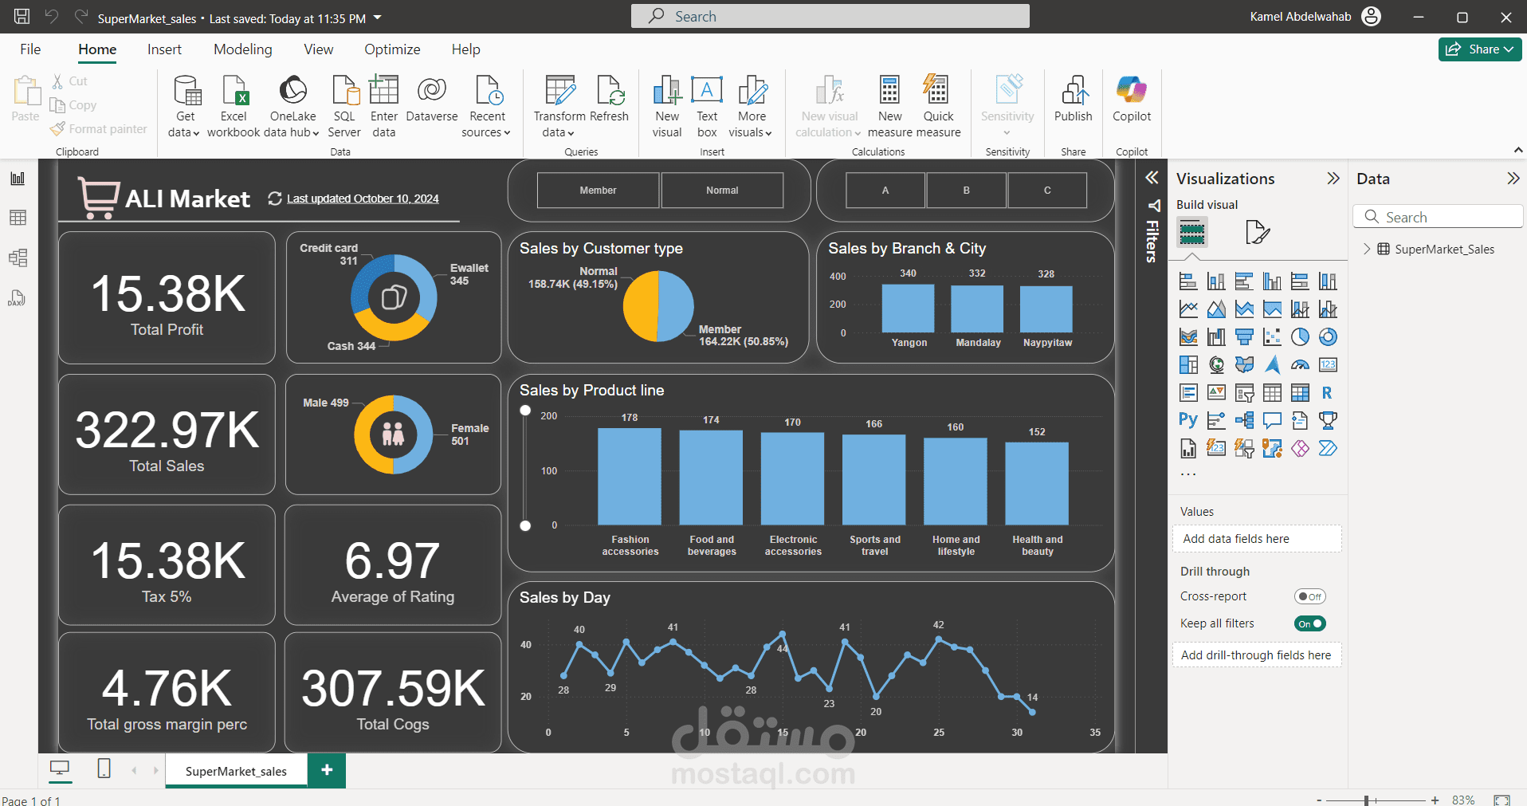Viewport: 1527px width, 806px height.
Task: Pick the Q&A visual
Action: 1272,420
